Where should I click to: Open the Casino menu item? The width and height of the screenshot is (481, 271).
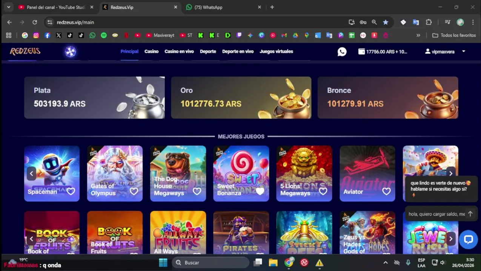tap(151, 52)
